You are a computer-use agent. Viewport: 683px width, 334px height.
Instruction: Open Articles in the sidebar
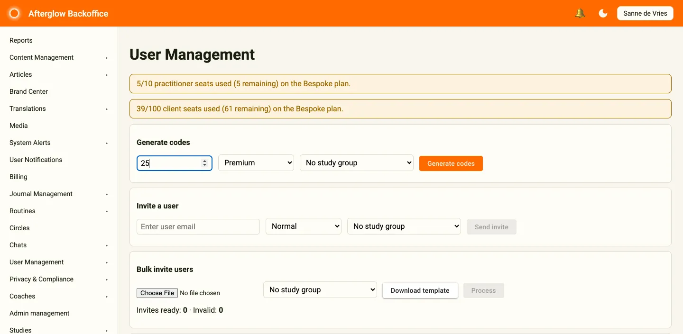[20, 74]
